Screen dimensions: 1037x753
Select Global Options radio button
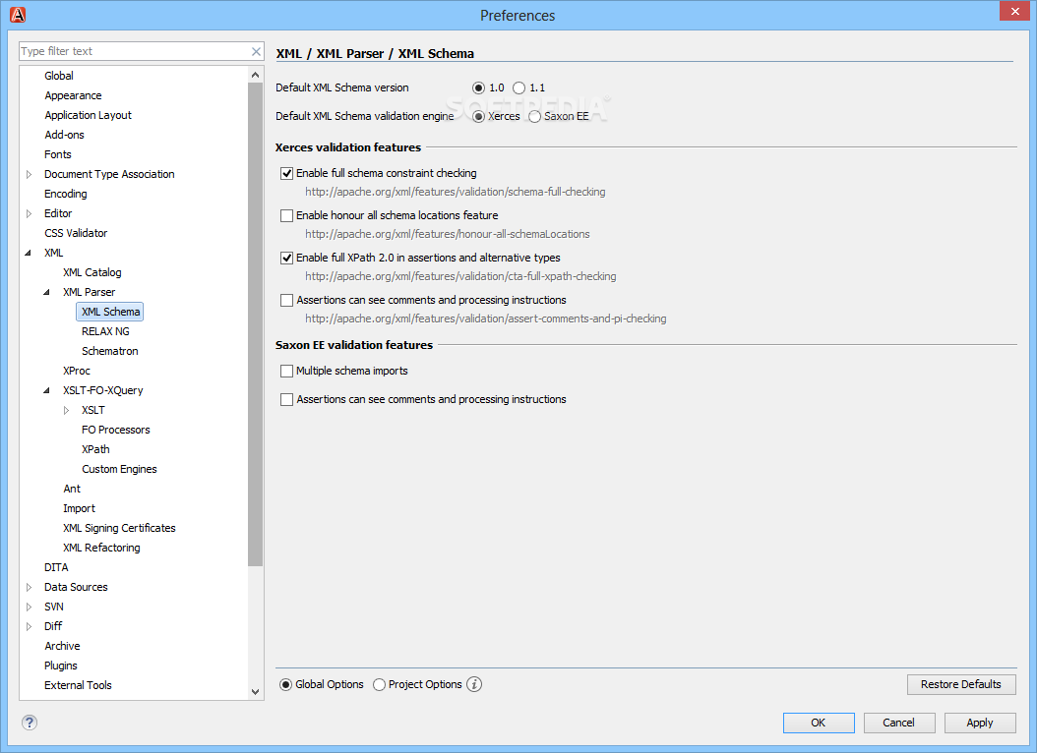point(285,685)
